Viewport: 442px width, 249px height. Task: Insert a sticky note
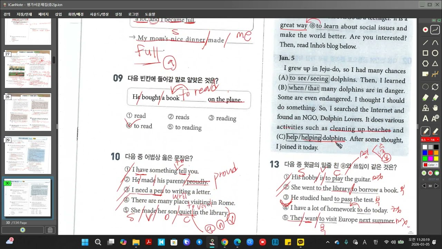click(x=425, y=74)
